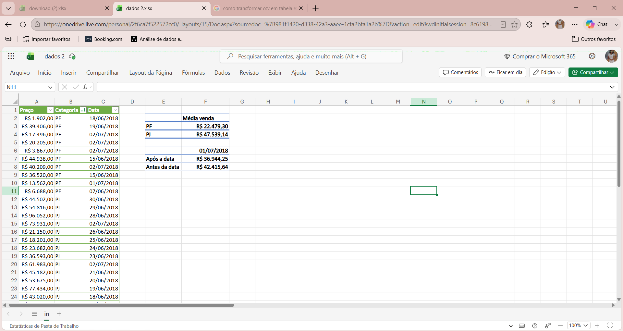Click the browser extensions puzzle icon
This screenshot has height=331, width=623.
[x=529, y=24]
